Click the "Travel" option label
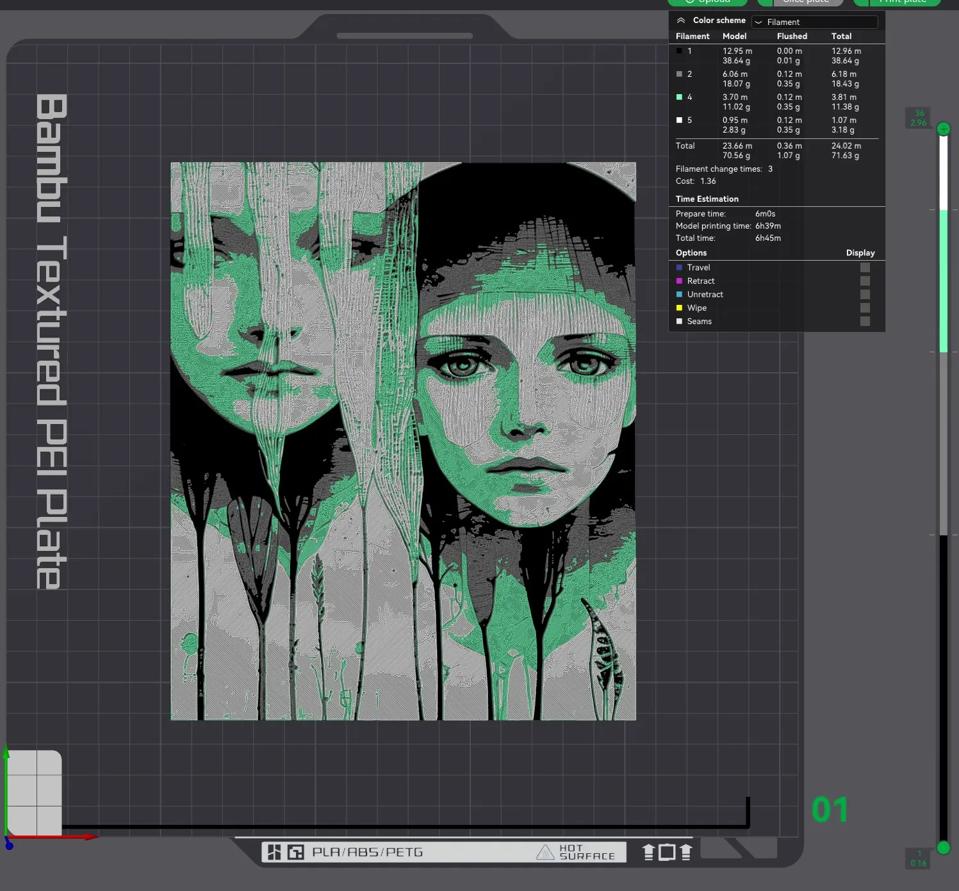Image resolution: width=959 pixels, height=891 pixels. pyautogui.click(x=698, y=268)
